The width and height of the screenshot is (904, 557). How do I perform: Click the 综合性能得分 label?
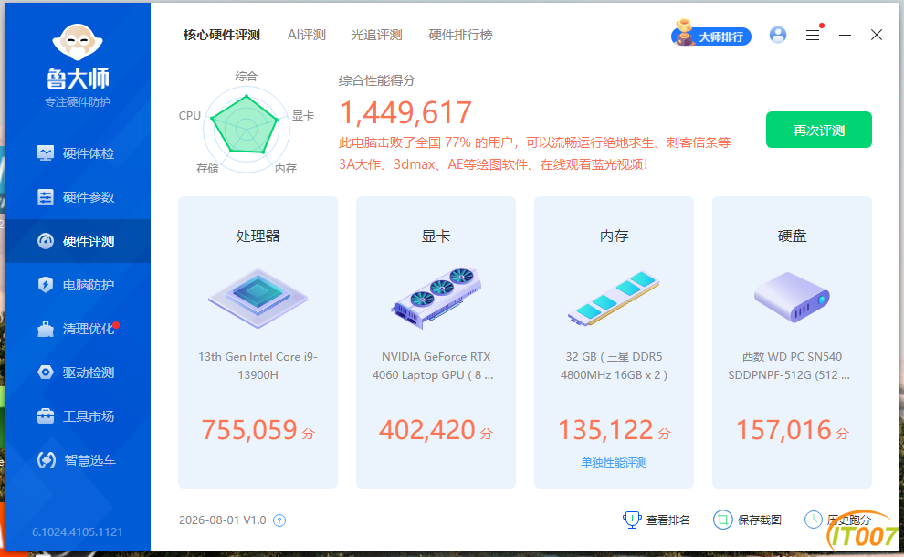point(377,80)
